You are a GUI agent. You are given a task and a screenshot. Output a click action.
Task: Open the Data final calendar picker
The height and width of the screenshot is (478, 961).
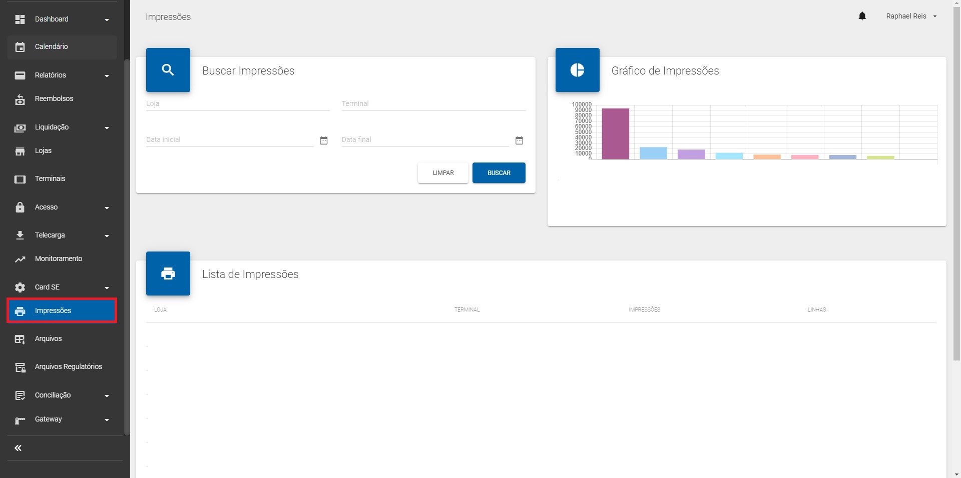tap(519, 140)
